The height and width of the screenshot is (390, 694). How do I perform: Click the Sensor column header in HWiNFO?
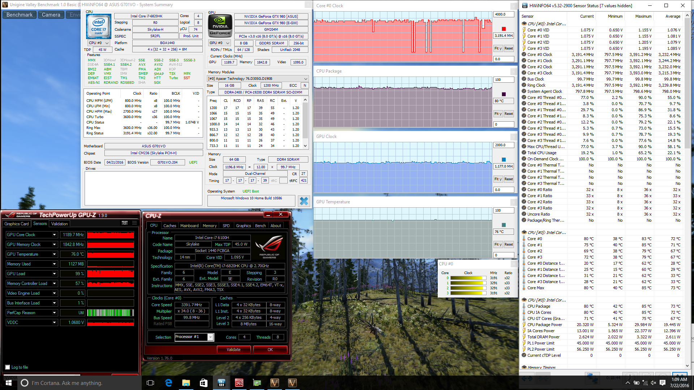[544, 16]
